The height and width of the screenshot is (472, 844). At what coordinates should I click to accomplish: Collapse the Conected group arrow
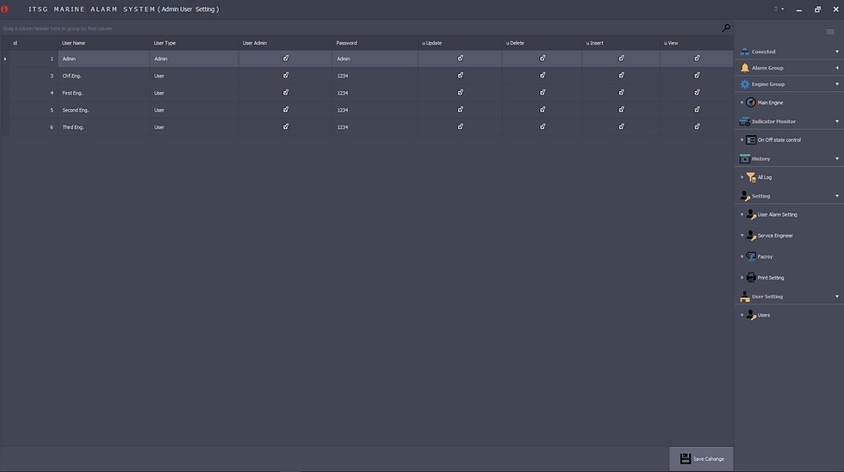837,52
